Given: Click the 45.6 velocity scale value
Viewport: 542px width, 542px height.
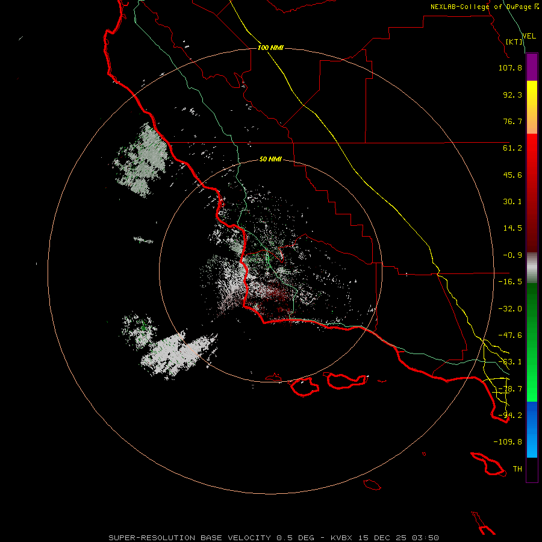Looking at the screenshot, I should (512, 175).
